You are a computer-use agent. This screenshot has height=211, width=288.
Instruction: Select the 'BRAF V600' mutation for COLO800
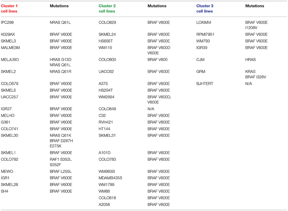(x=157, y=60)
